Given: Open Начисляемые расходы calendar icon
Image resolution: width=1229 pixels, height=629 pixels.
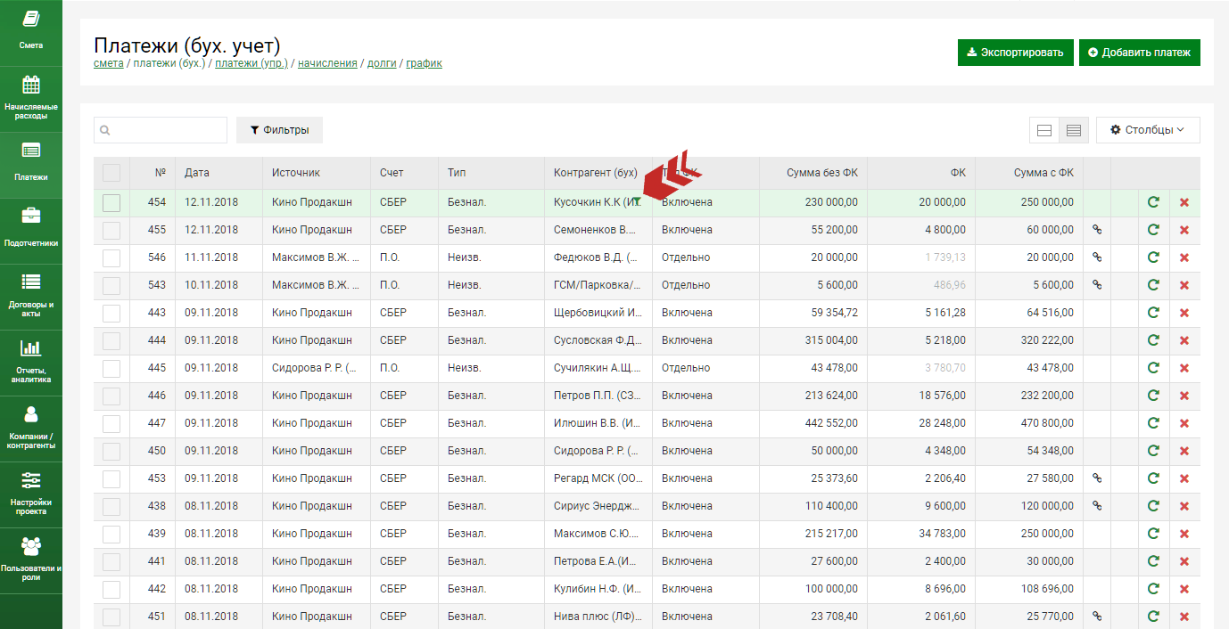Looking at the screenshot, I should 30,86.
